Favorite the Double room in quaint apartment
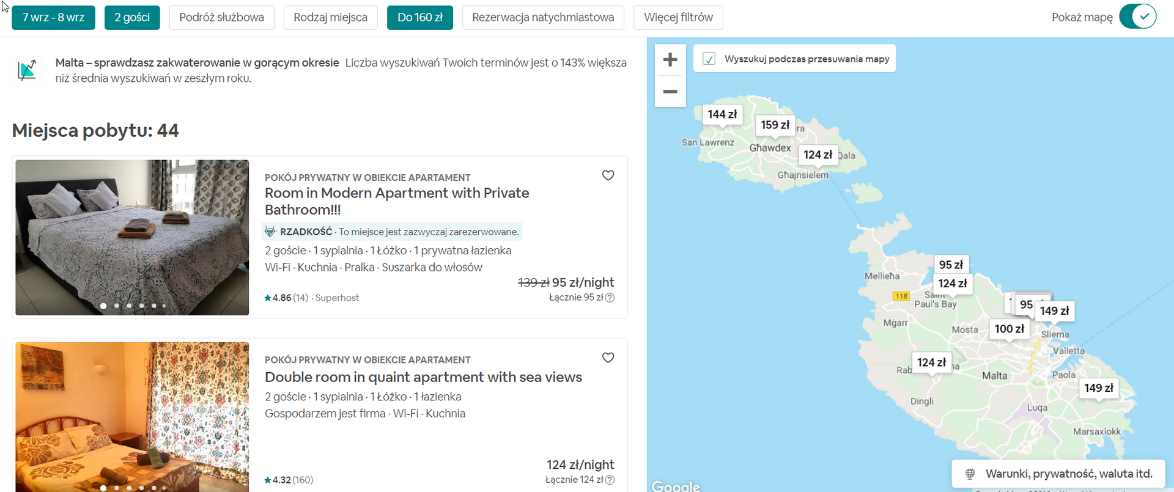The image size is (1174, 492). point(608,358)
